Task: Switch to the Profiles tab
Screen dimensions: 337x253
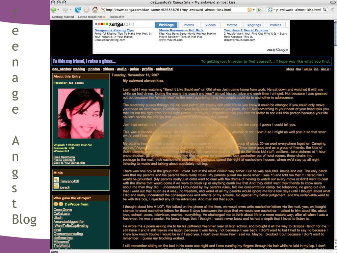Action: 275,25
